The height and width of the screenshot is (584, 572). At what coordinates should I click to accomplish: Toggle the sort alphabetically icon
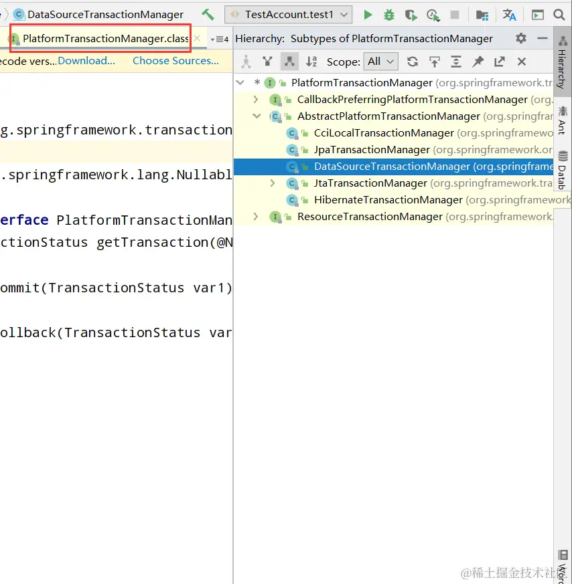(311, 62)
